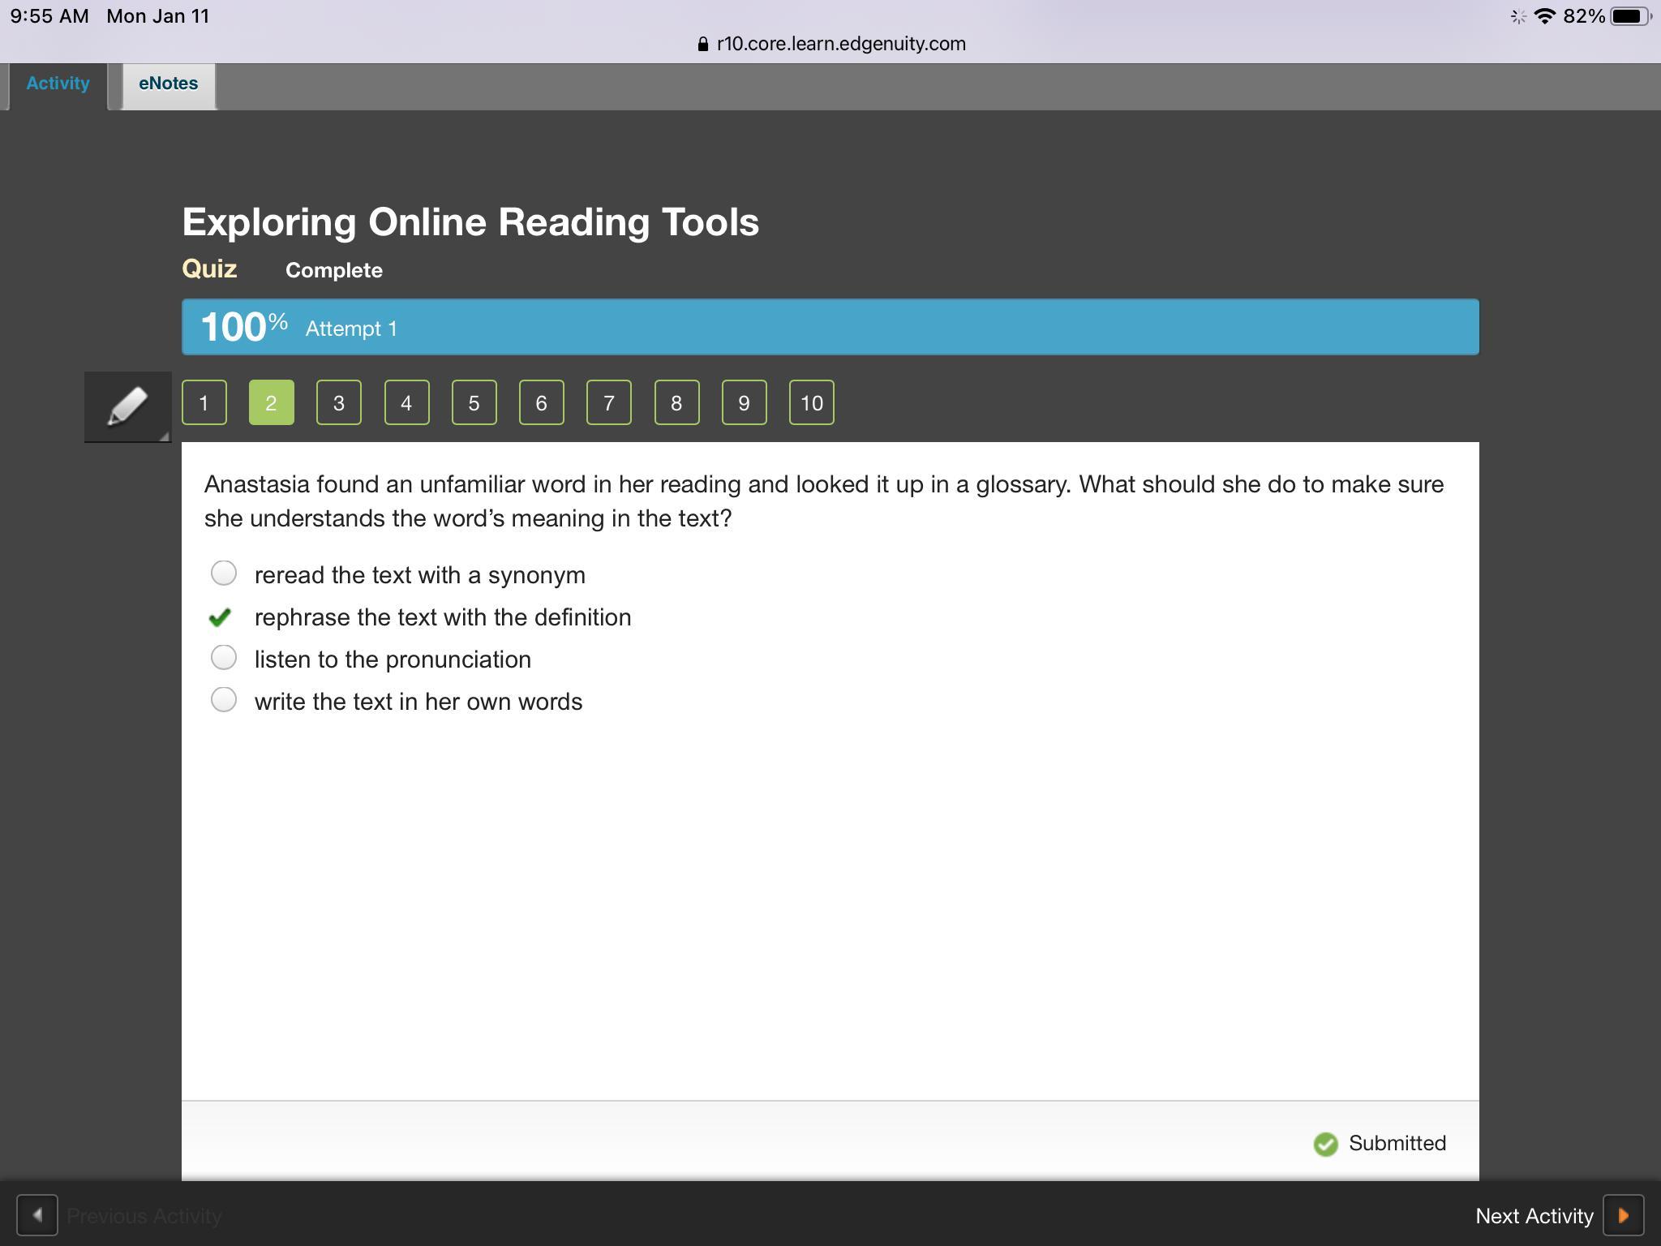Tap the battery status icon
The height and width of the screenshot is (1246, 1661).
(x=1629, y=16)
